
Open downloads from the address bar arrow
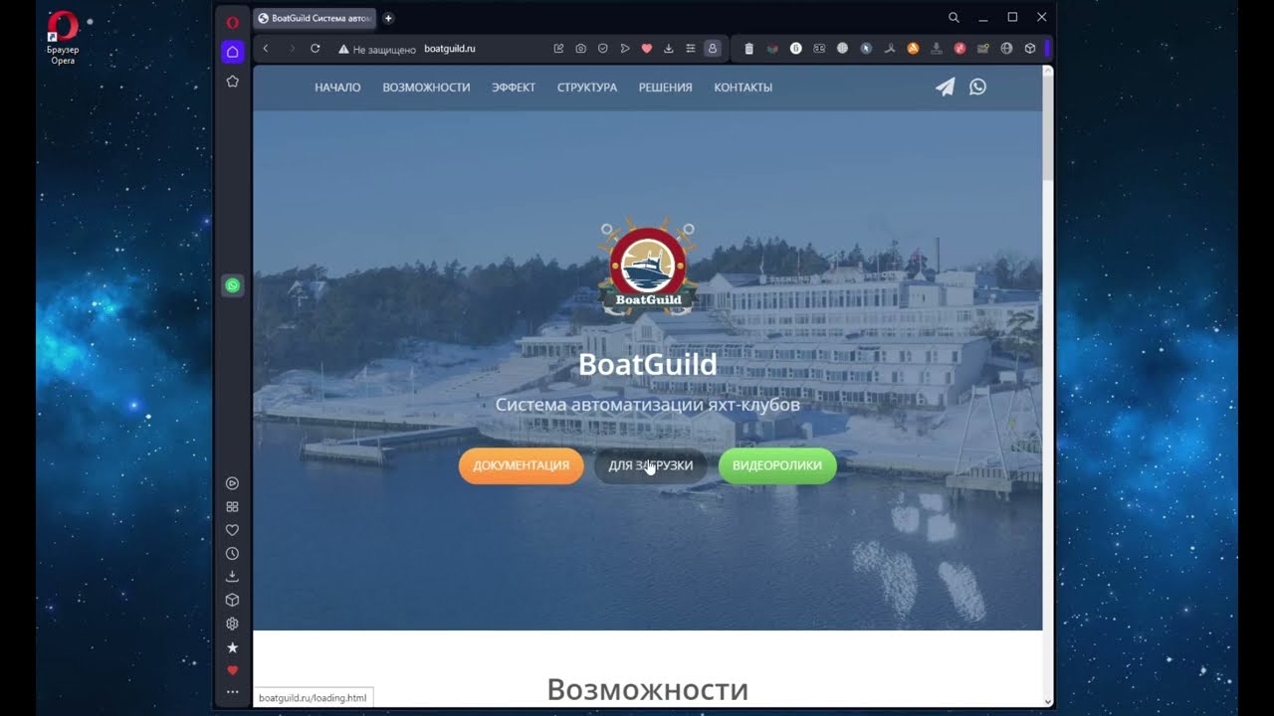coord(669,48)
